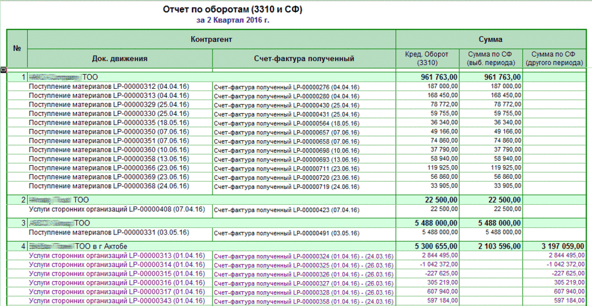Screen dimensions: 592x306
Task: Open Счет-фактура полученный LP-00000719 (24.06.16)
Action: click(287, 187)
